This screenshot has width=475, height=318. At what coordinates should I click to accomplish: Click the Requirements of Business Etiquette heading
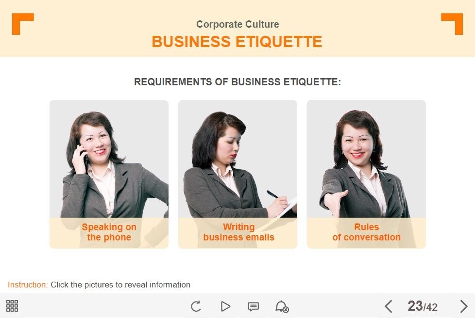(x=237, y=82)
